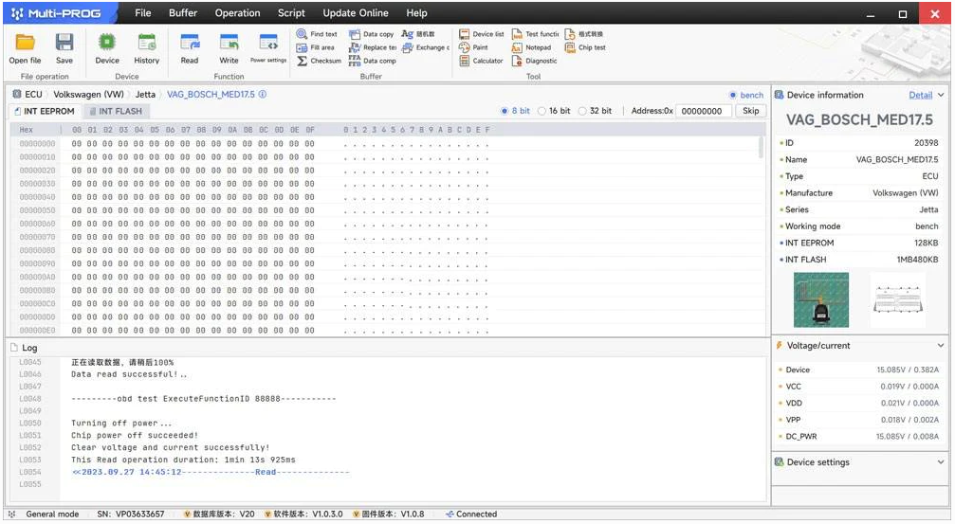The image size is (955, 524).
Task: Open the Buffer menu
Action: coord(183,12)
